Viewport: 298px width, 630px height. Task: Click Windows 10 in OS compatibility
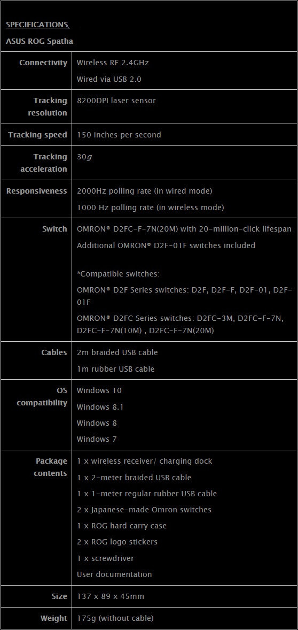[99, 390]
